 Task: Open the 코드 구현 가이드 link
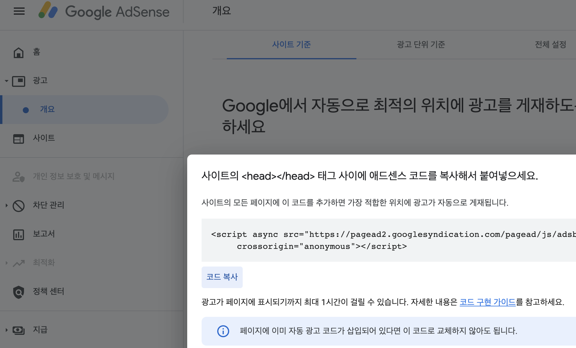(487, 302)
